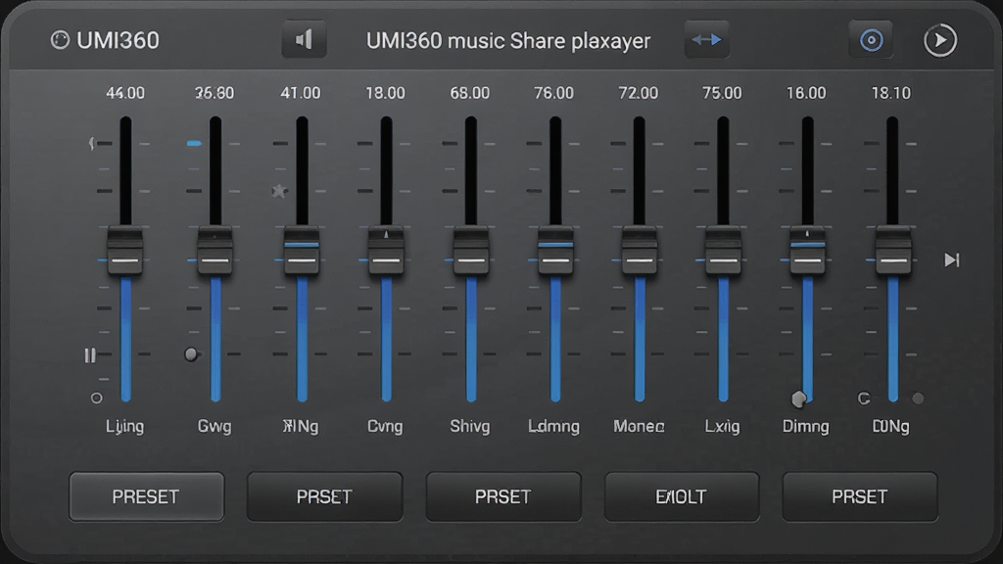Image resolution: width=1003 pixels, height=564 pixels.
Task: Click the pause icon beside Lijing slider
Action: 90,354
